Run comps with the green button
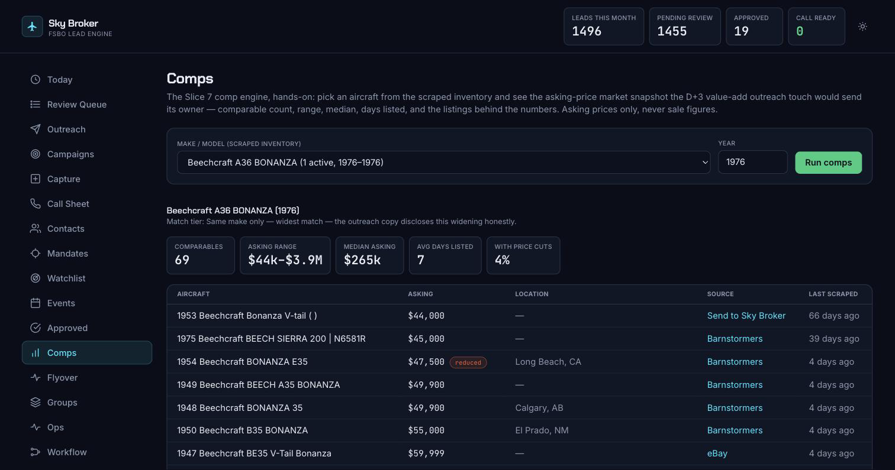This screenshot has height=470, width=895. pos(828,163)
